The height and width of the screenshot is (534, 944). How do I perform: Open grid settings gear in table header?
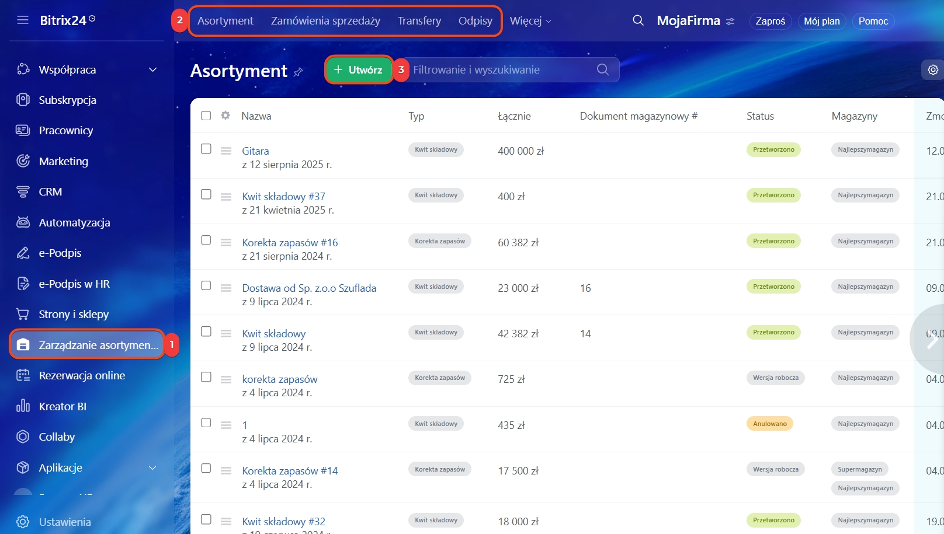click(225, 116)
